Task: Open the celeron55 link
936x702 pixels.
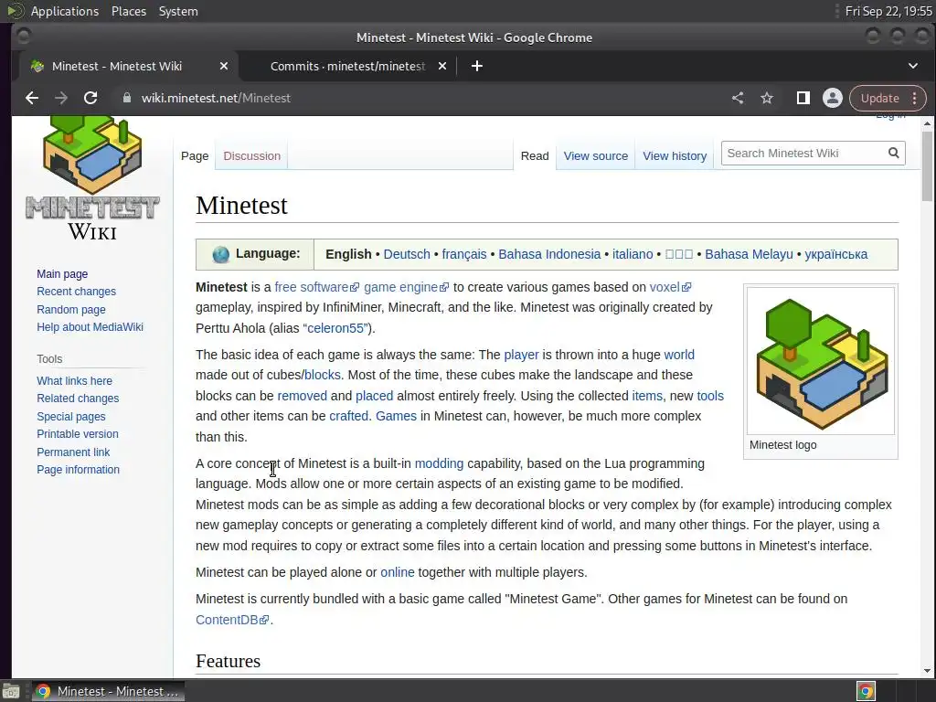Action: pos(335,328)
